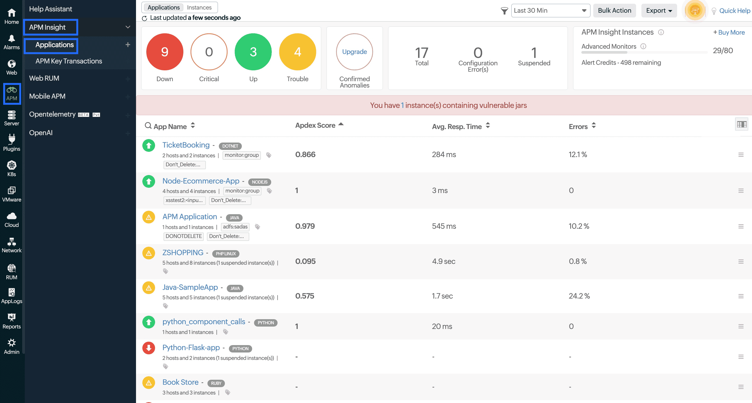Open the table column customization icon
Viewport: 752px width, 403px height.
coord(741,124)
